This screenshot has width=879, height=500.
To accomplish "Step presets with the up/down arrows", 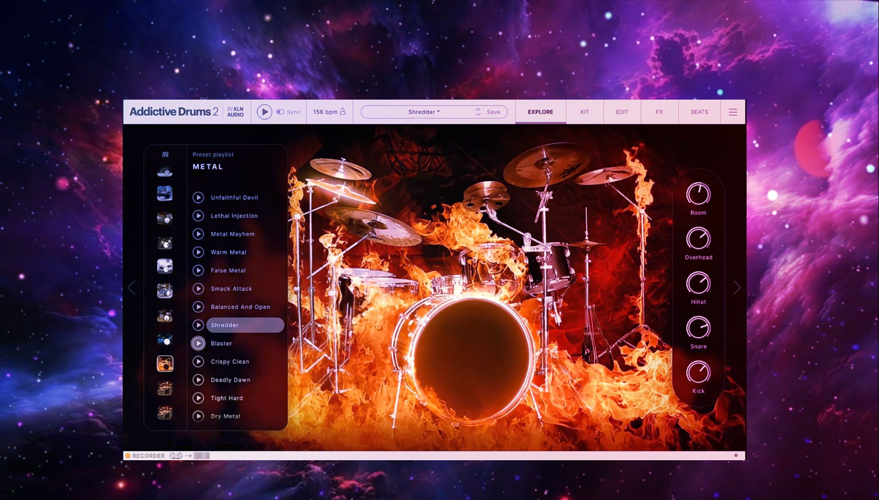I will pyautogui.click(x=478, y=112).
